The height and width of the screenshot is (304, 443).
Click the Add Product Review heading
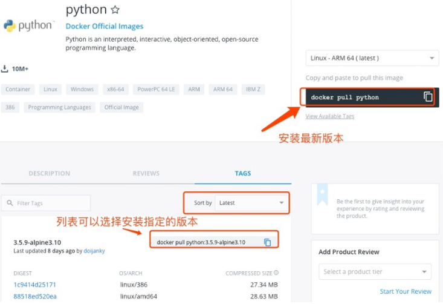(349, 252)
